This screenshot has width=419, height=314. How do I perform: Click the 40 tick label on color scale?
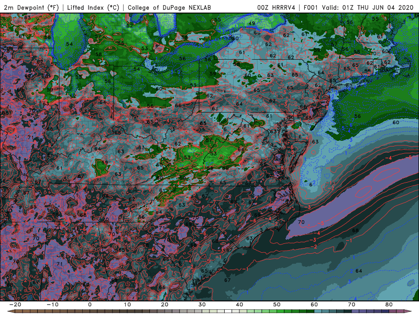tap(239, 305)
